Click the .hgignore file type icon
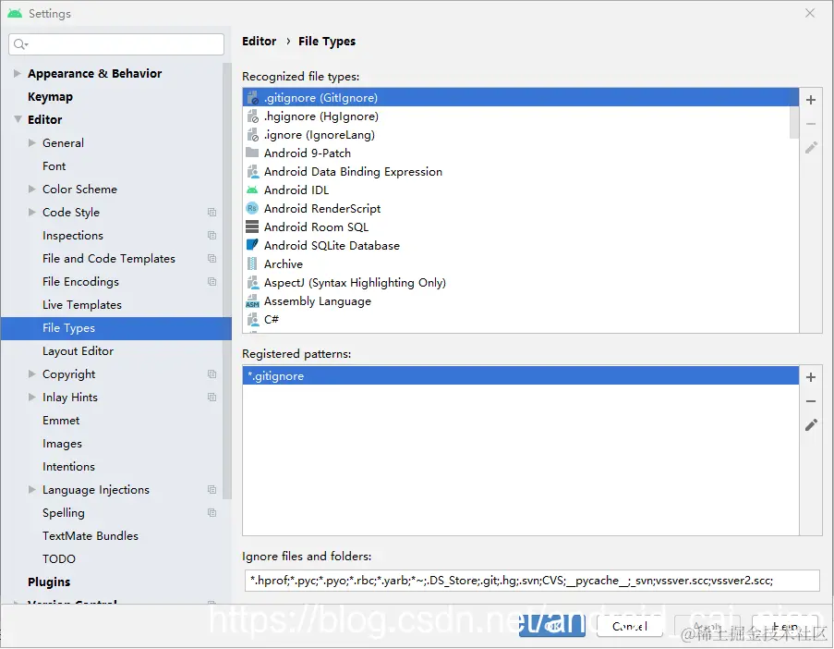The width and height of the screenshot is (834, 649). coord(253,116)
